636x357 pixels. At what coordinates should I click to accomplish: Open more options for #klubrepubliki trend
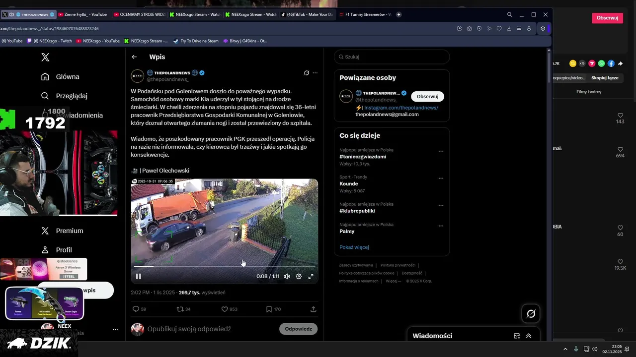(441, 205)
